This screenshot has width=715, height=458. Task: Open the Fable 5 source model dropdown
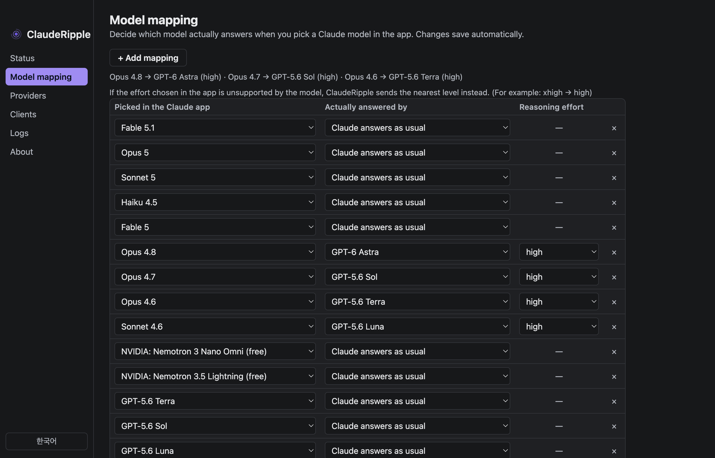click(215, 227)
